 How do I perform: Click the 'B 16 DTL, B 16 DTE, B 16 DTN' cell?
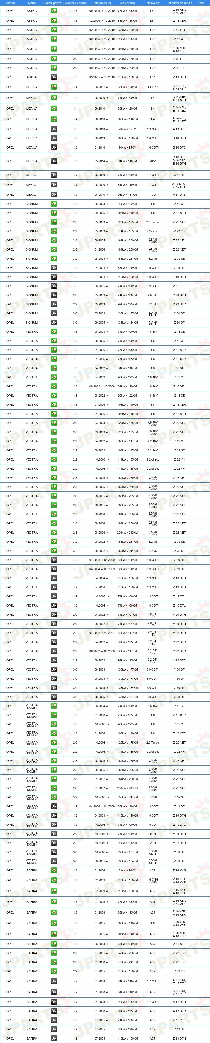(x=179, y=160)
